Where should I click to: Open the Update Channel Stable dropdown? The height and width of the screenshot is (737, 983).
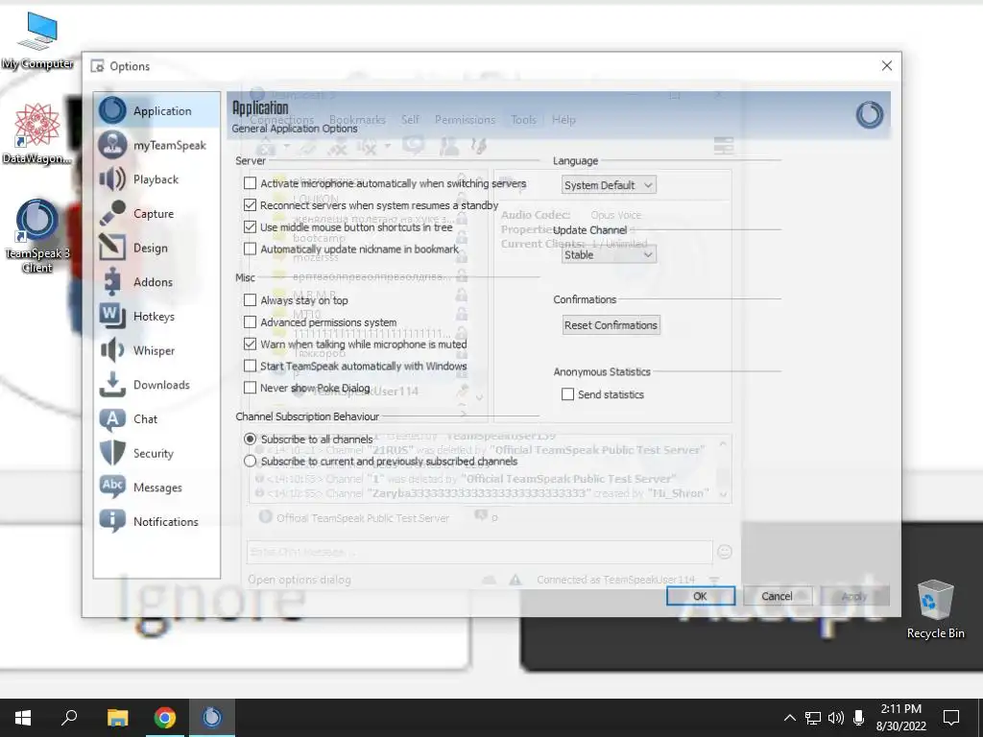pyautogui.click(x=609, y=254)
